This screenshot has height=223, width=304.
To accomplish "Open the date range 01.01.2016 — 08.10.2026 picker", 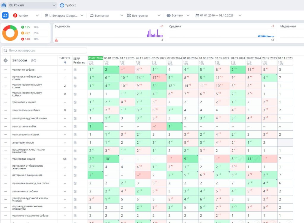I will (x=218, y=15).
